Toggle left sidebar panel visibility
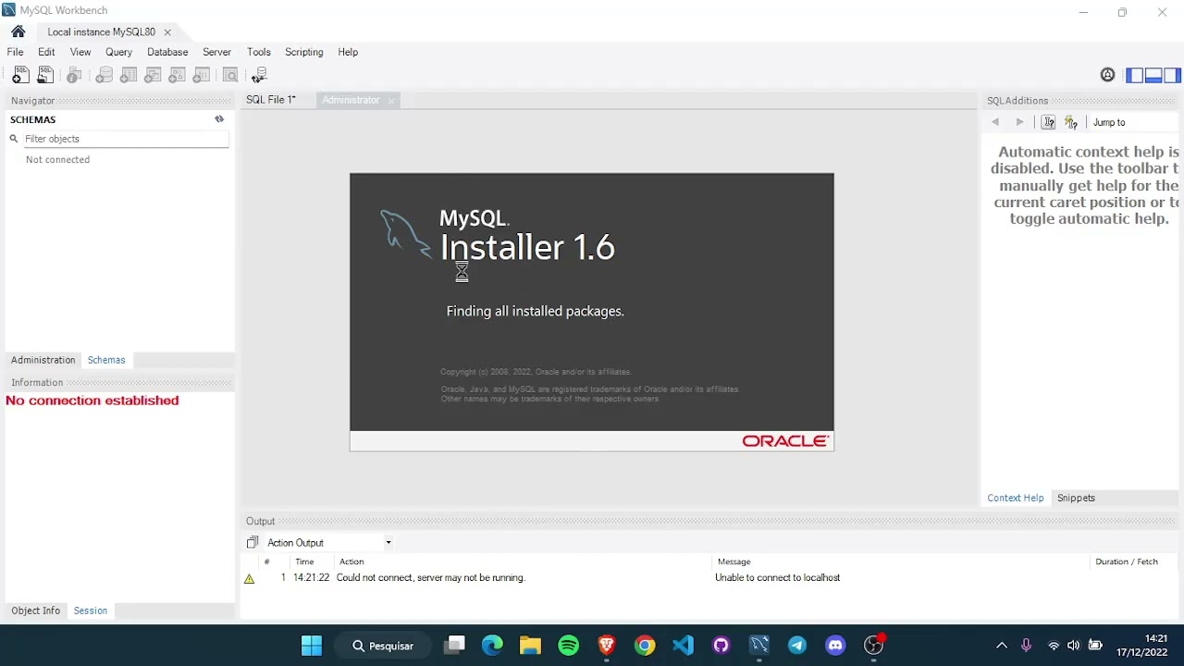1184x666 pixels. tap(1134, 75)
